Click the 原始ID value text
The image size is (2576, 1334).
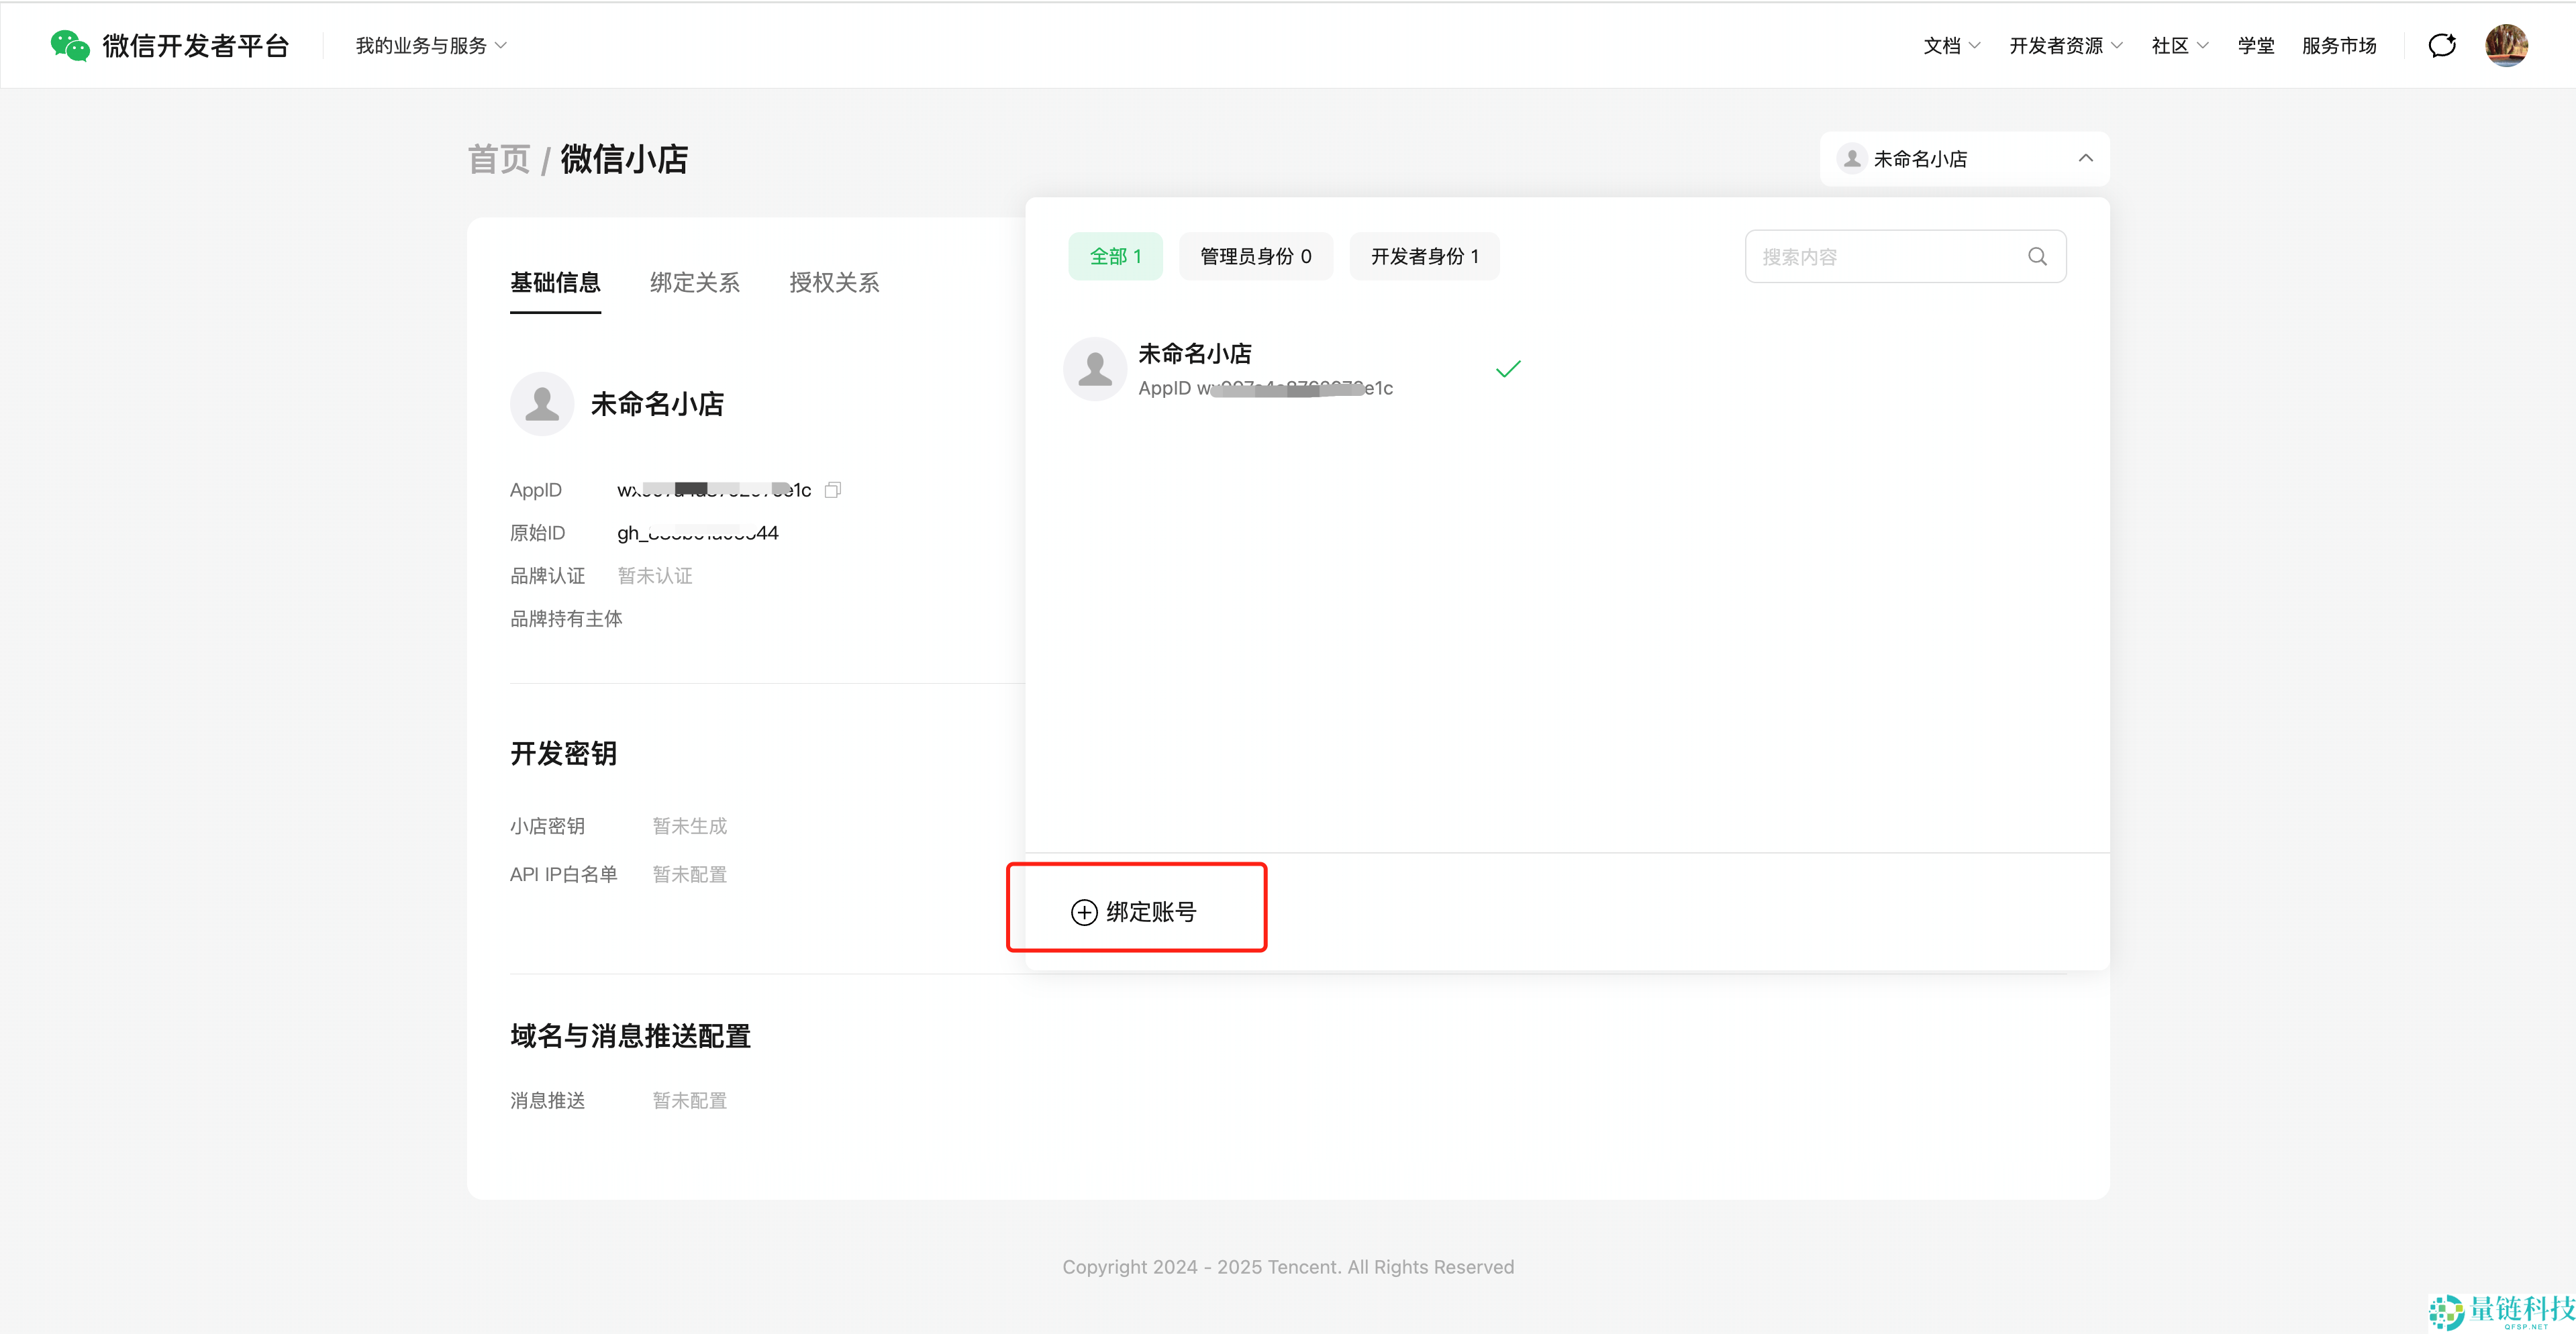tap(698, 533)
